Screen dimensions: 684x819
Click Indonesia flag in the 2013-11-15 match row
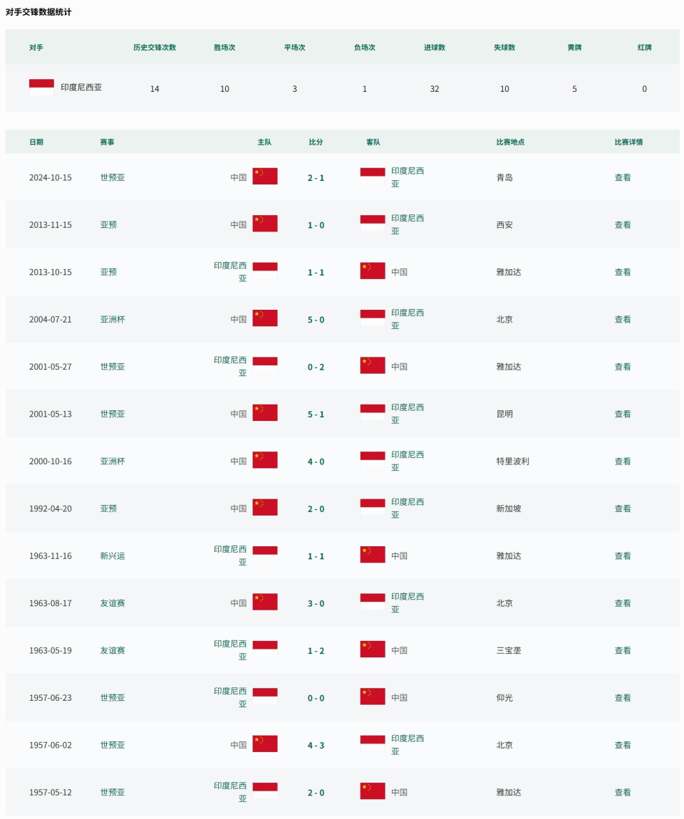click(373, 224)
